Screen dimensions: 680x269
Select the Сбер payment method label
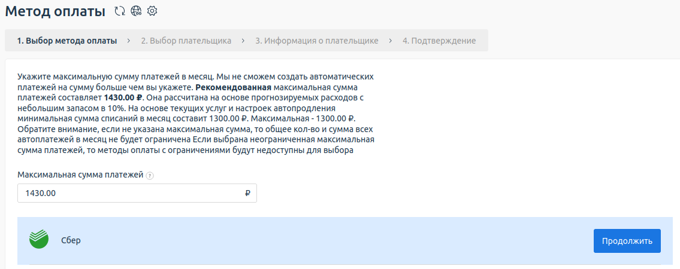tap(71, 240)
